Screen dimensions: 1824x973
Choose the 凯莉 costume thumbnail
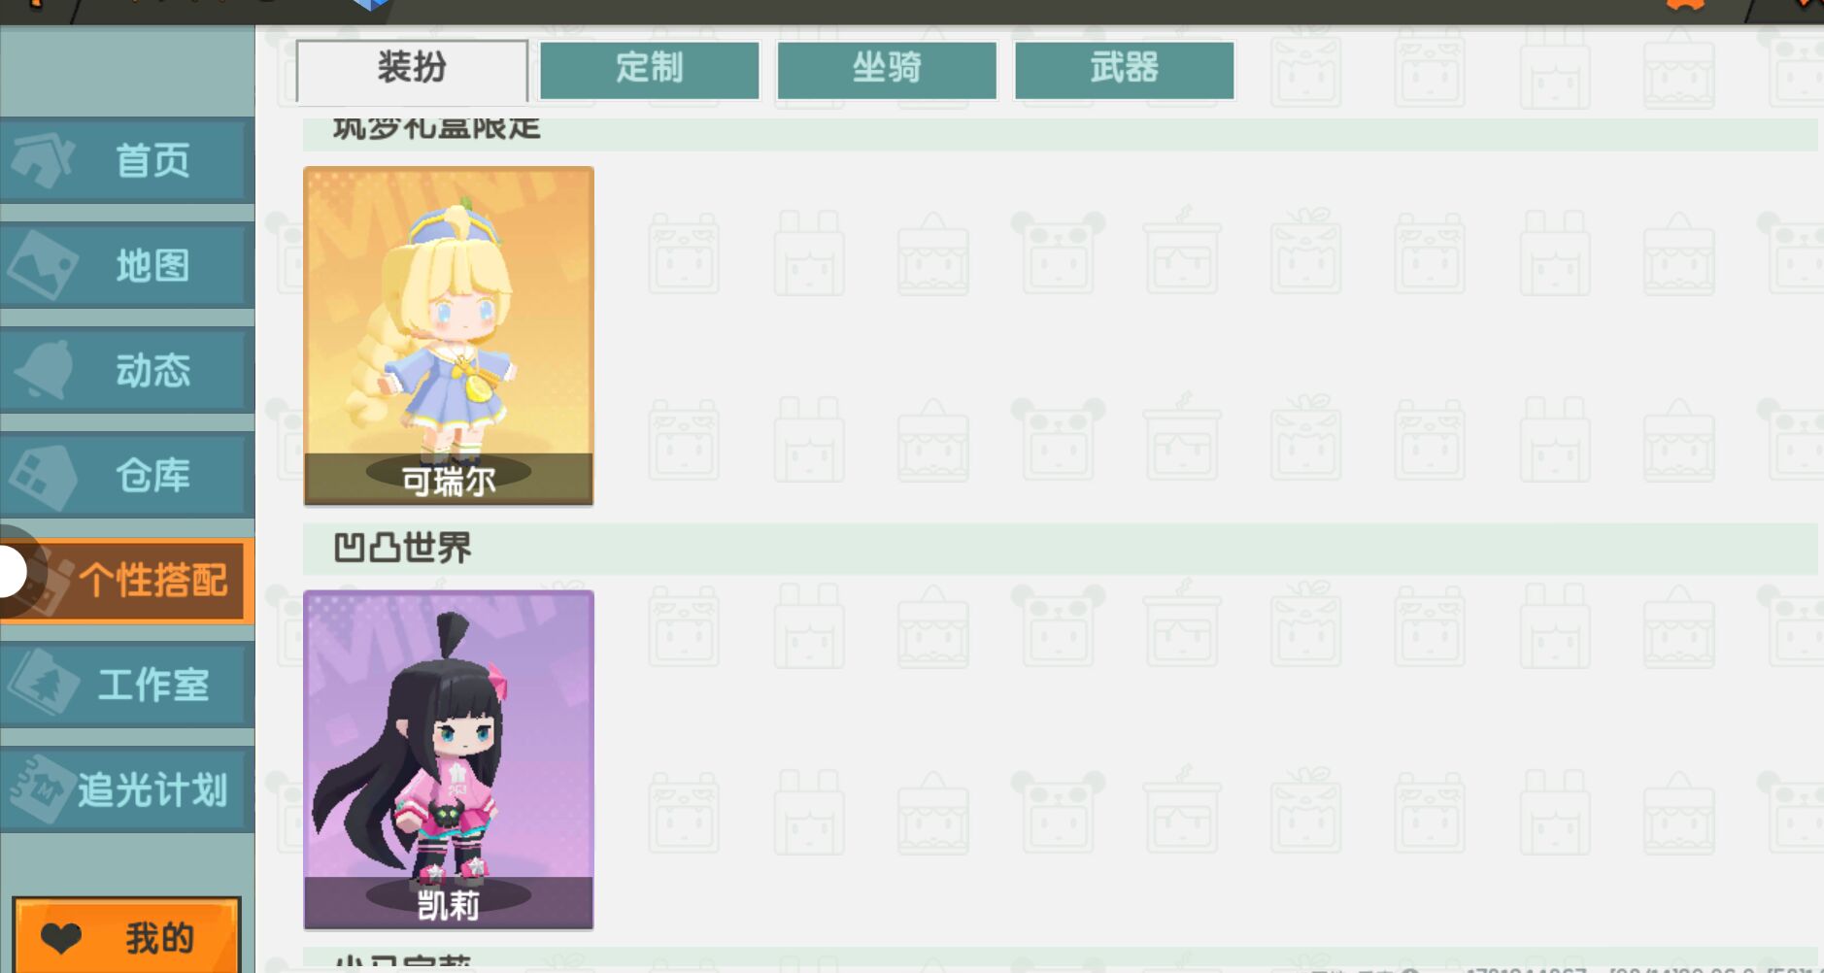449,760
